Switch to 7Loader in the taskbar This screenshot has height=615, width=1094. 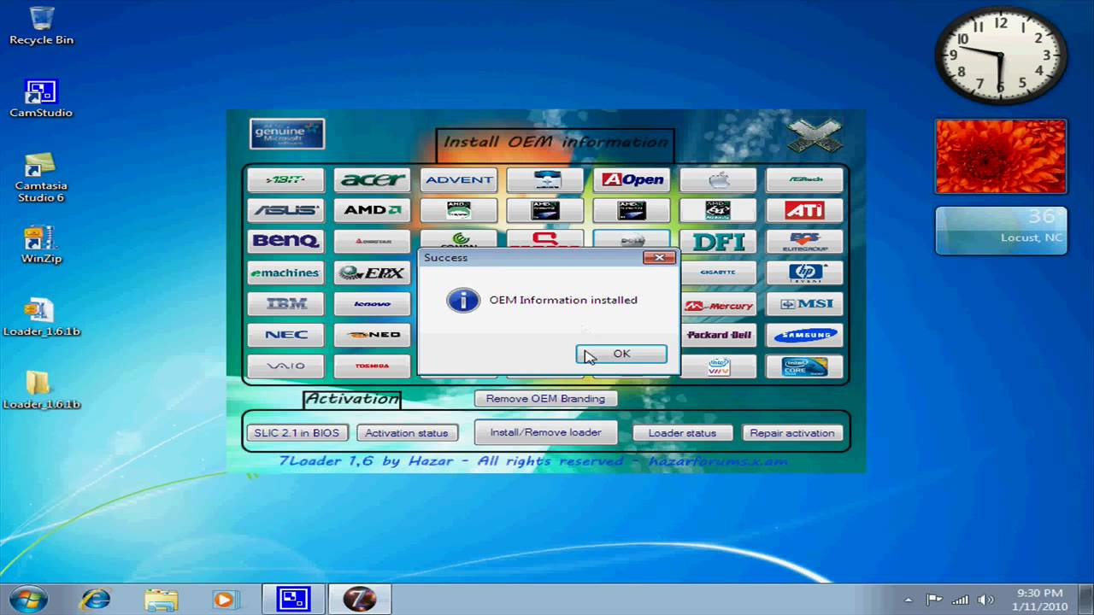[x=361, y=599]
